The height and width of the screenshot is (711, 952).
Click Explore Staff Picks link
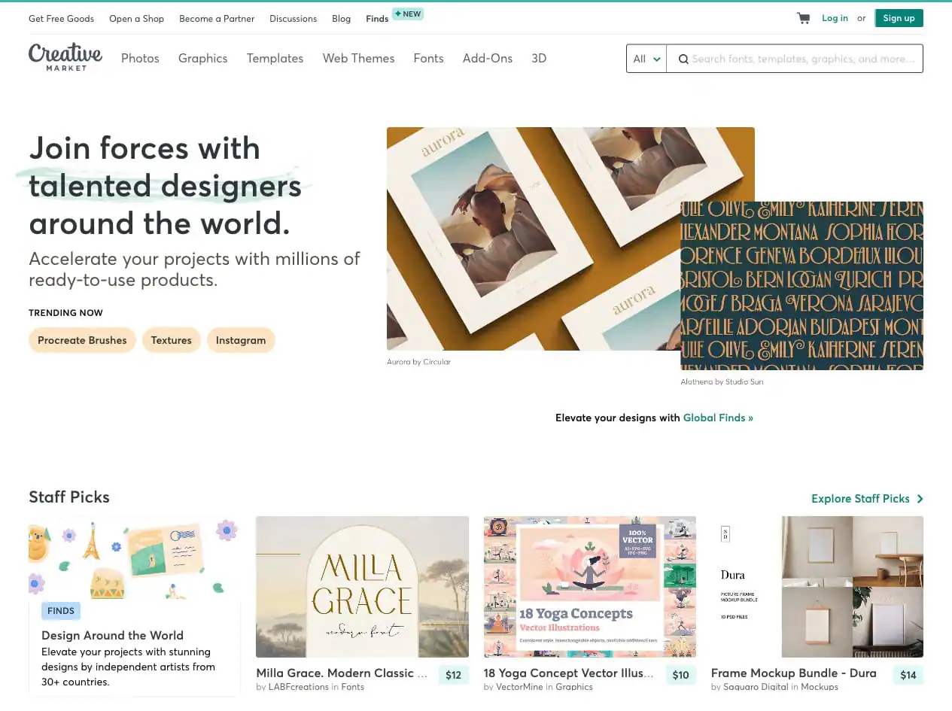pyautogui.click(x=860, y=499)
